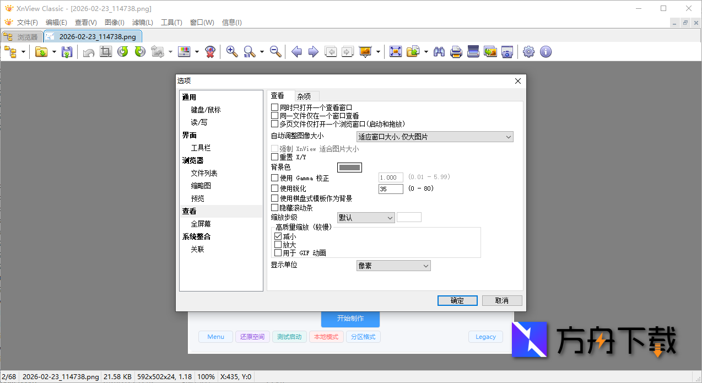Open the 滤镜(L) menu

click(x=142, y=23)
